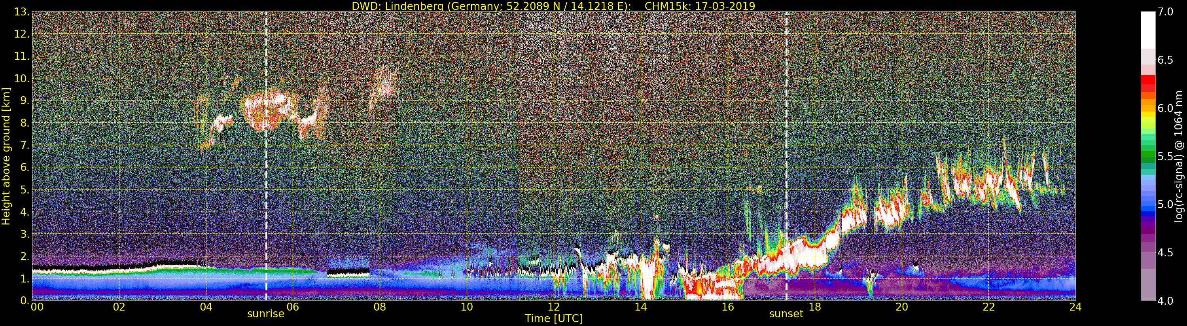
Task: Select the 'sunrise' label below the time axis
Action: (266, 314)
